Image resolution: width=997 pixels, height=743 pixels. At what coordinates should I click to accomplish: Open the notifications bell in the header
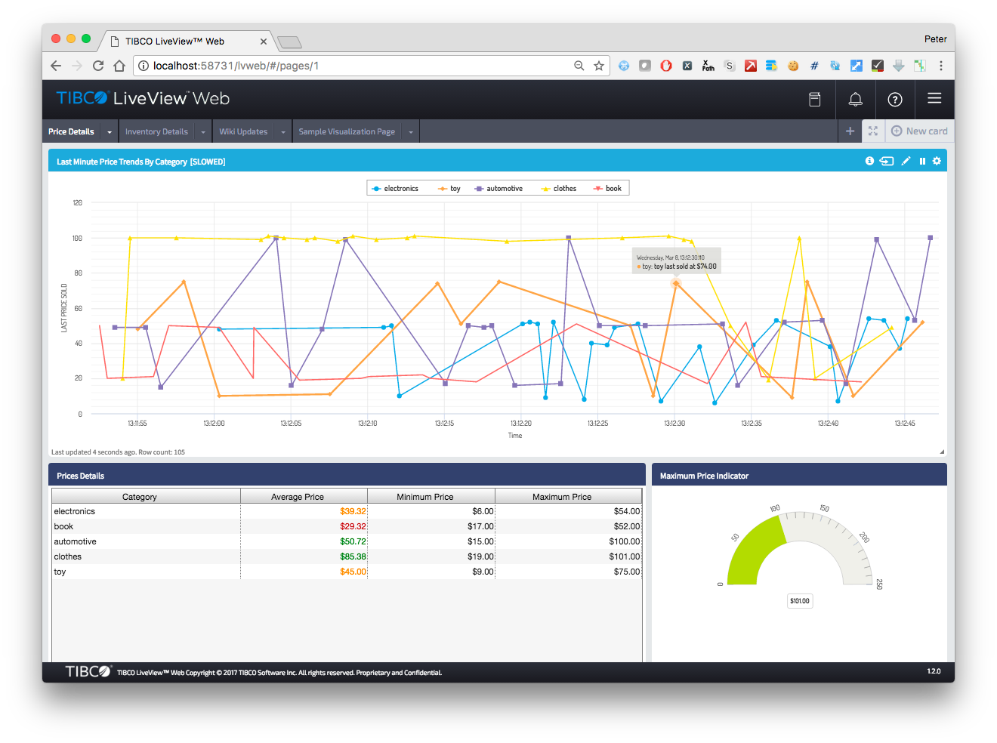pyautogui.click(x=855, y=99)
